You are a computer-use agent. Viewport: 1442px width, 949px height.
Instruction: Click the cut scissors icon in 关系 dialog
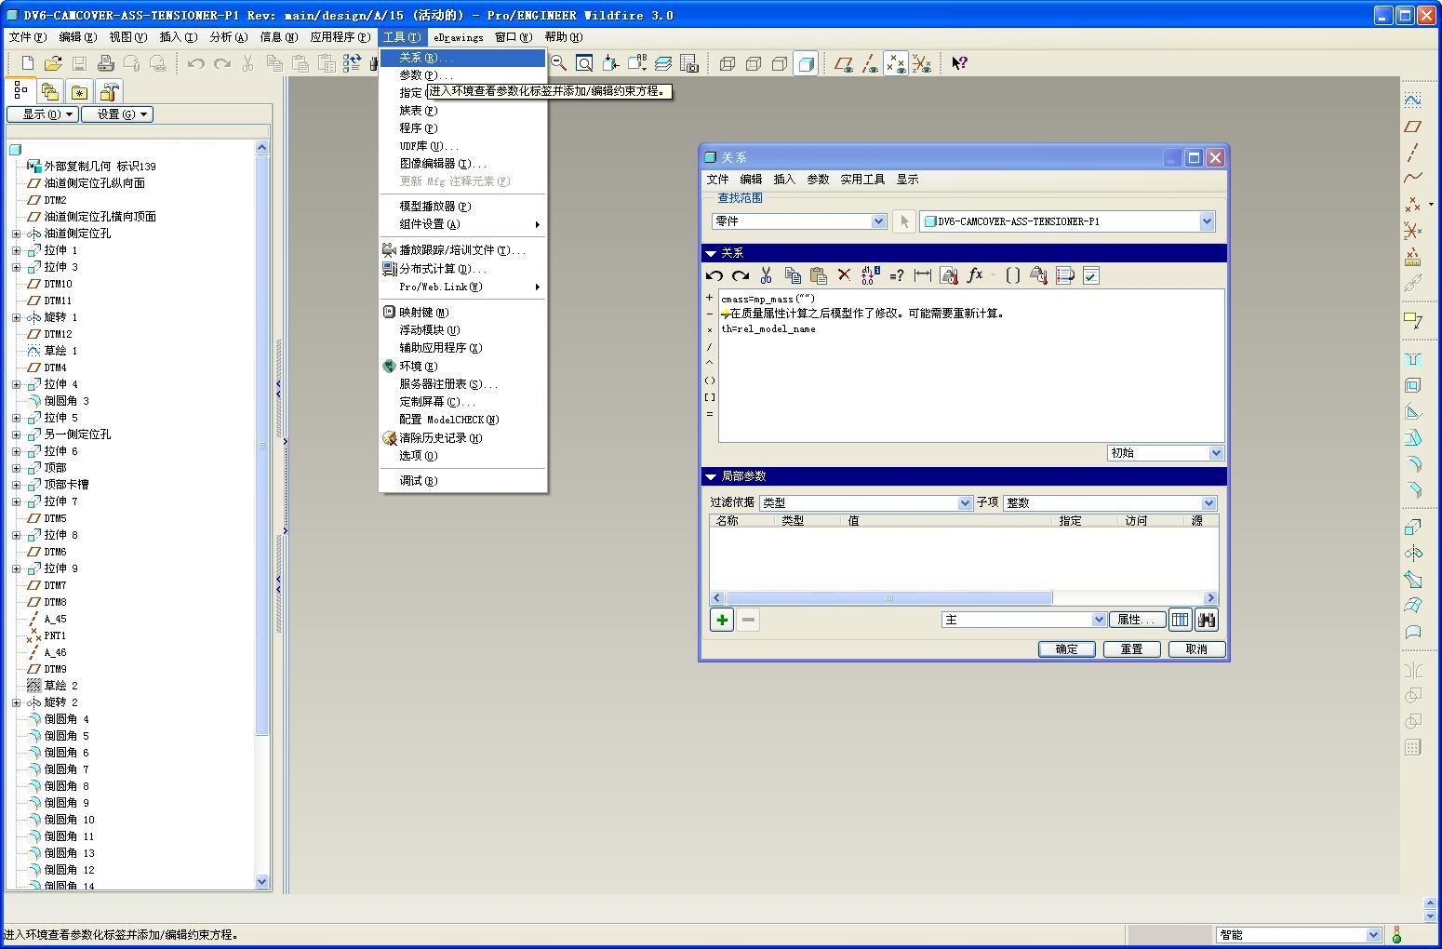coord(766,275)
